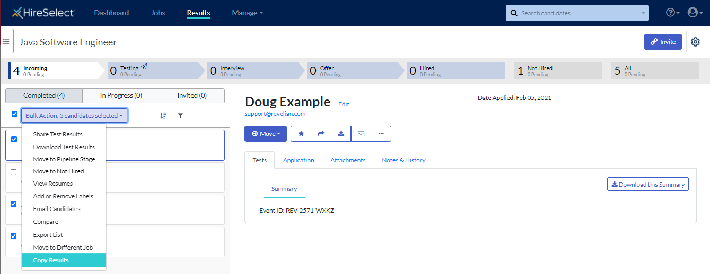The height and width of the screenshot is (274, 710).
Task: Click Date Applied: Feb 05, 2021 text
Action: tap(515, 98)
